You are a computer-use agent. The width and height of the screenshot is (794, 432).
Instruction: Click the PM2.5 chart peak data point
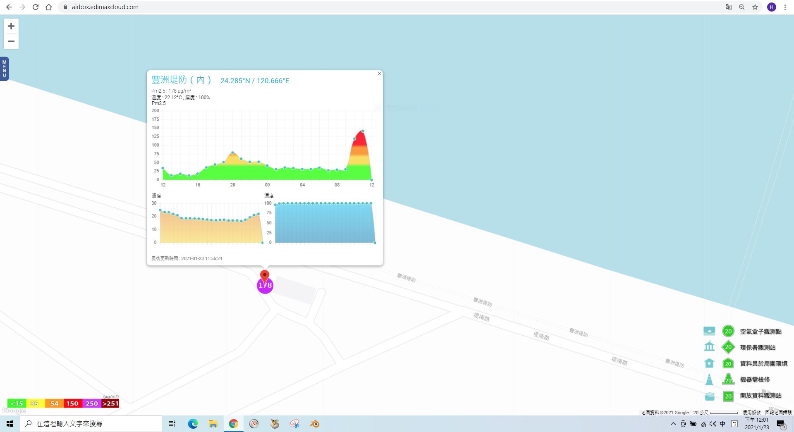point(363,131)
